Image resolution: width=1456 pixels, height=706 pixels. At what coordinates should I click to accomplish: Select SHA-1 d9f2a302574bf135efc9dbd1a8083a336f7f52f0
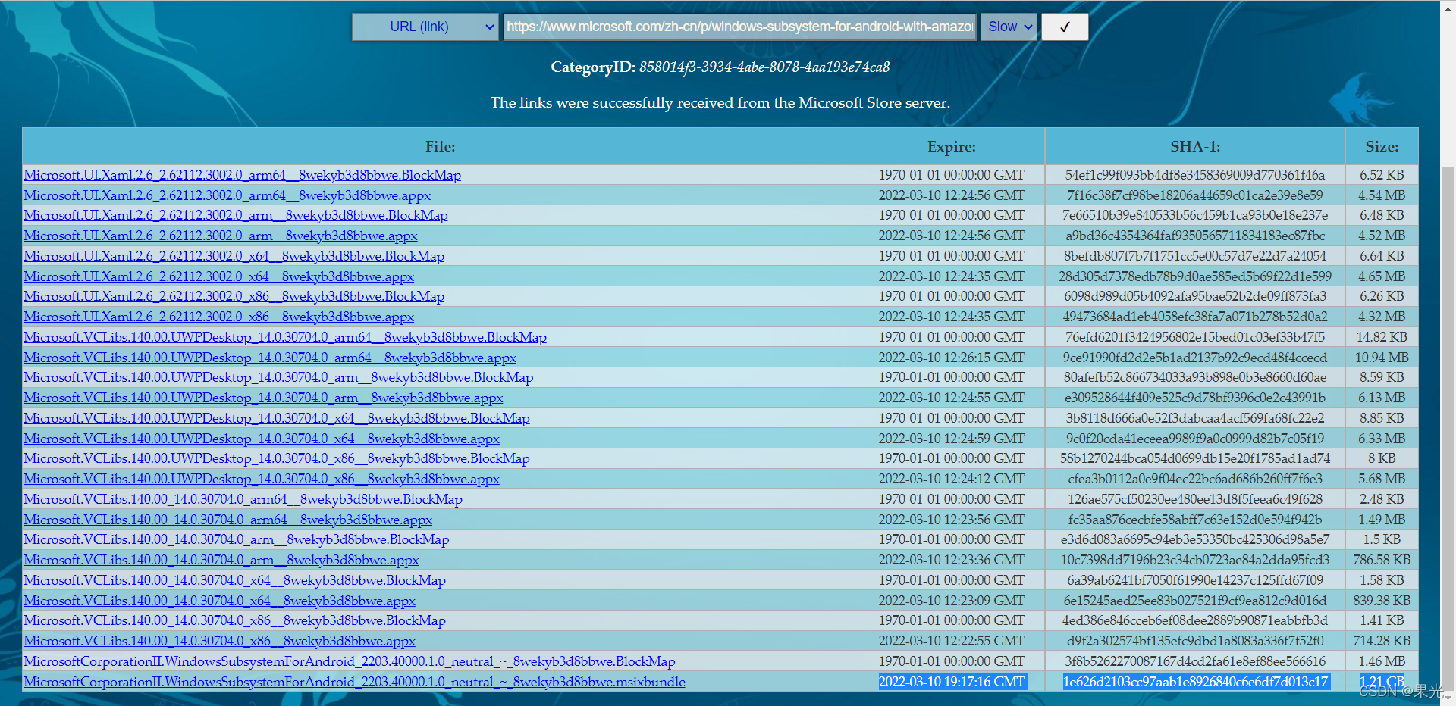click(x=1195, y=641)
